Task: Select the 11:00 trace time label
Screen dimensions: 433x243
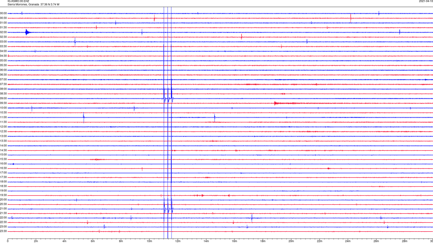Action: pos(4,117)
